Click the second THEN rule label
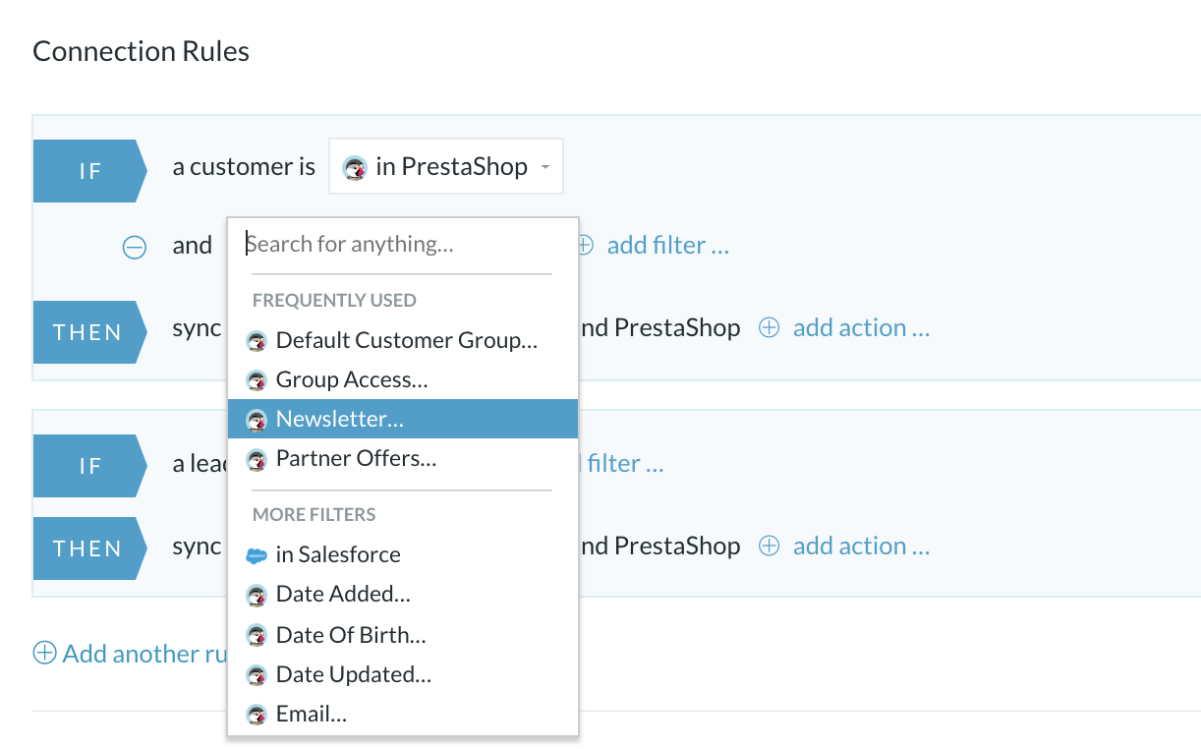1201x749 pixels. (89, 548)
